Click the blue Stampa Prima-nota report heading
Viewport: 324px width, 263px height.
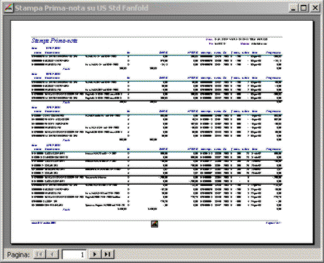pos(54,41)
